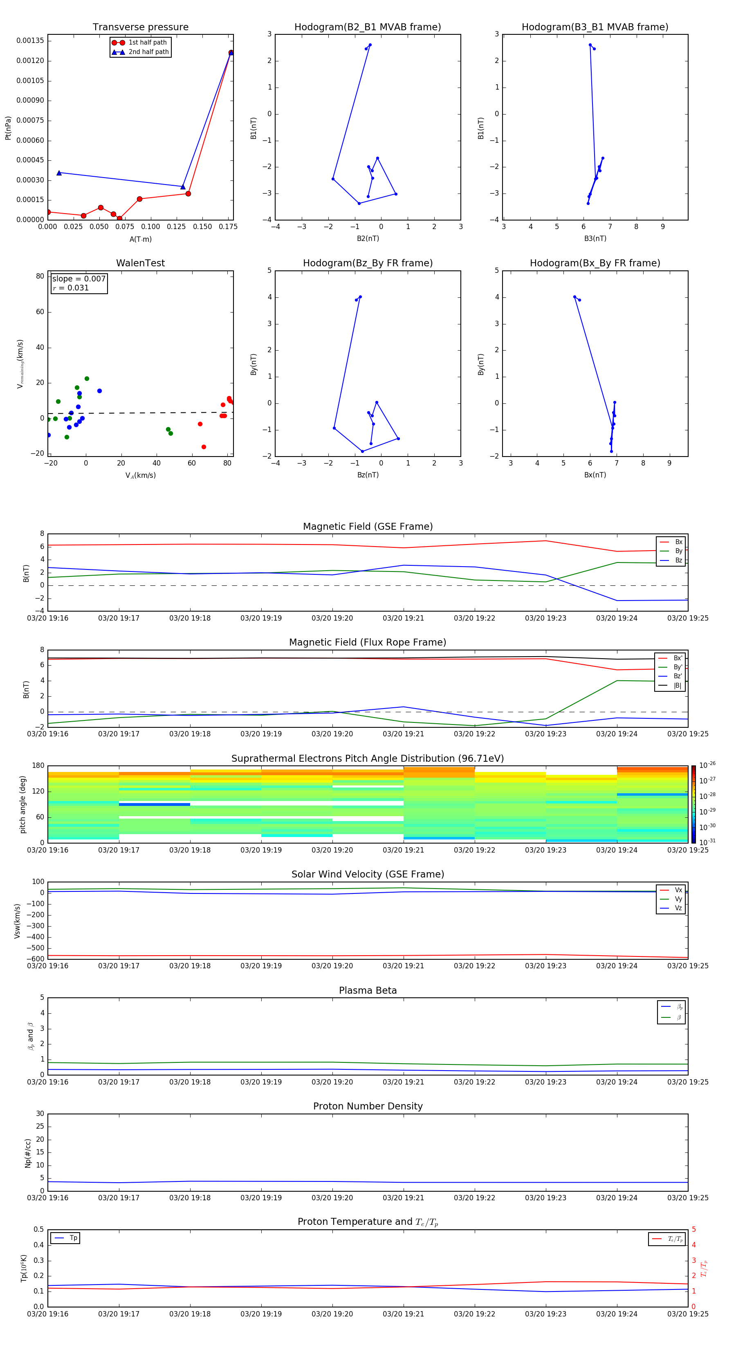The width and height of the screenshot is (736, 1350).
Task: Select the Vz legend entry in velocity panel
Action: tap(671, 908)
